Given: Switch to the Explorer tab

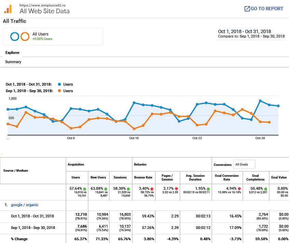Looking at the screenshot, I should point(12,53).
